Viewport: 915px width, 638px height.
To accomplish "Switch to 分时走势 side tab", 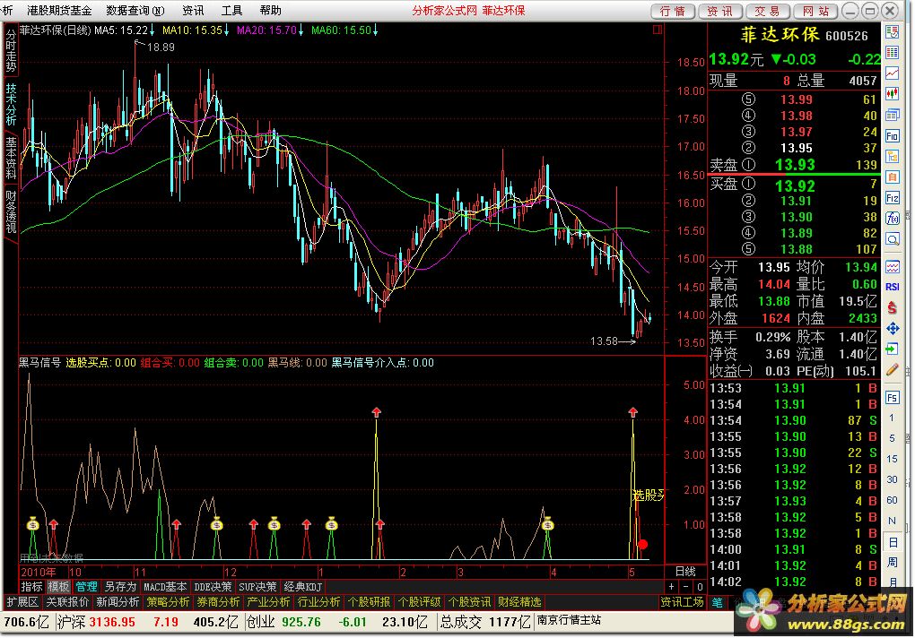I will pyautogui.click(x=11, y=51).
